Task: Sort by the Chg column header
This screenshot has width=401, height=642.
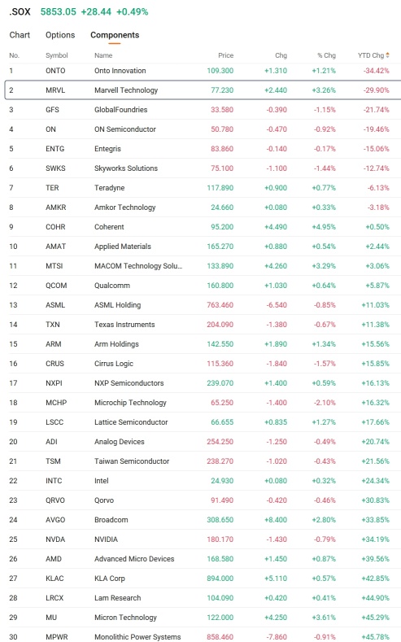Action: 281,55
